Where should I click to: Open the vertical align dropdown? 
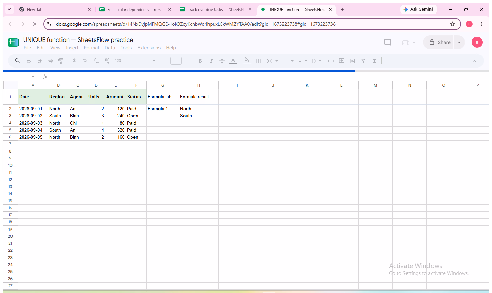(x=302, y=61)
